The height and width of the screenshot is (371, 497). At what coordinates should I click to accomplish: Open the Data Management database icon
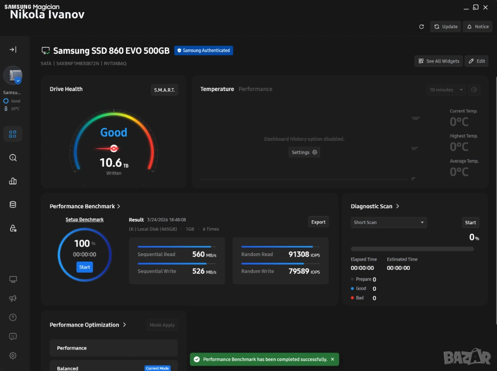(13, 204)
